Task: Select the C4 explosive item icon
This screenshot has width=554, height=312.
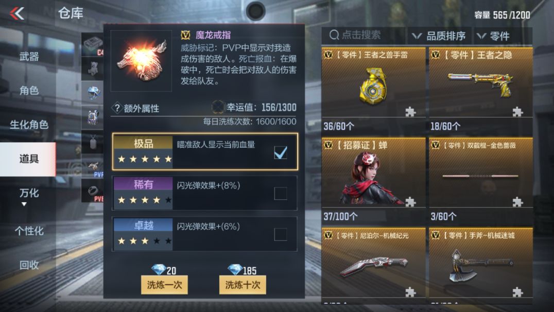Action: coord(93,44)
